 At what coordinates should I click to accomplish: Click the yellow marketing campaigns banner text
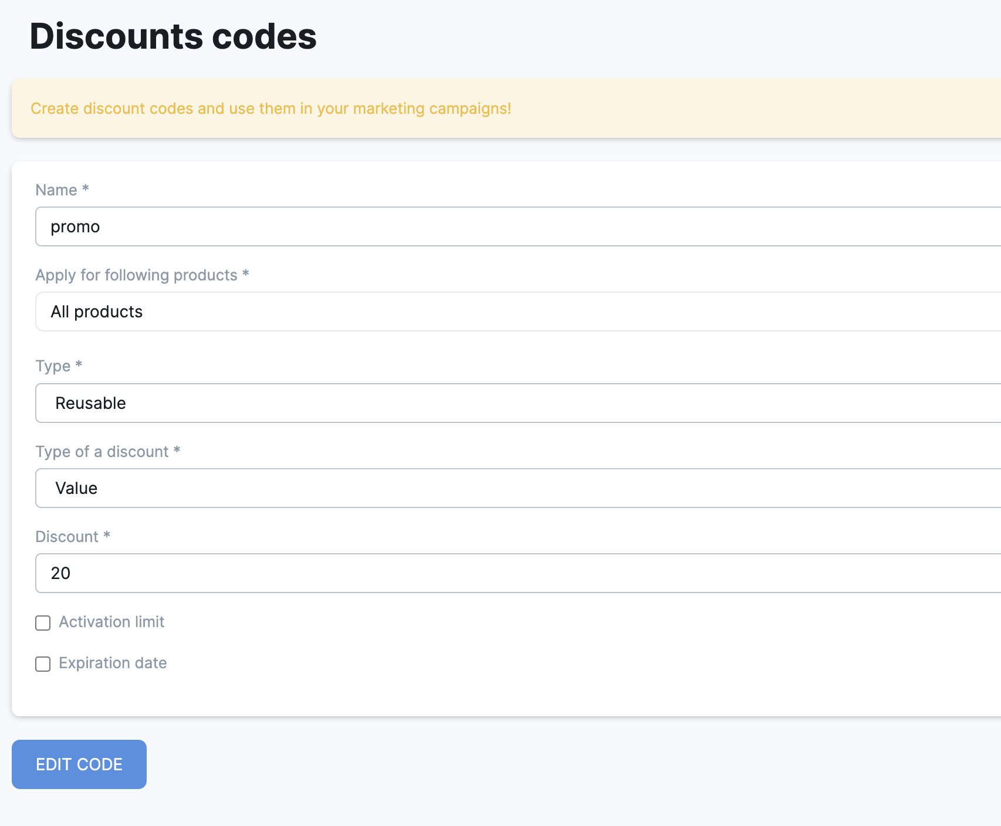pos(270,109)
